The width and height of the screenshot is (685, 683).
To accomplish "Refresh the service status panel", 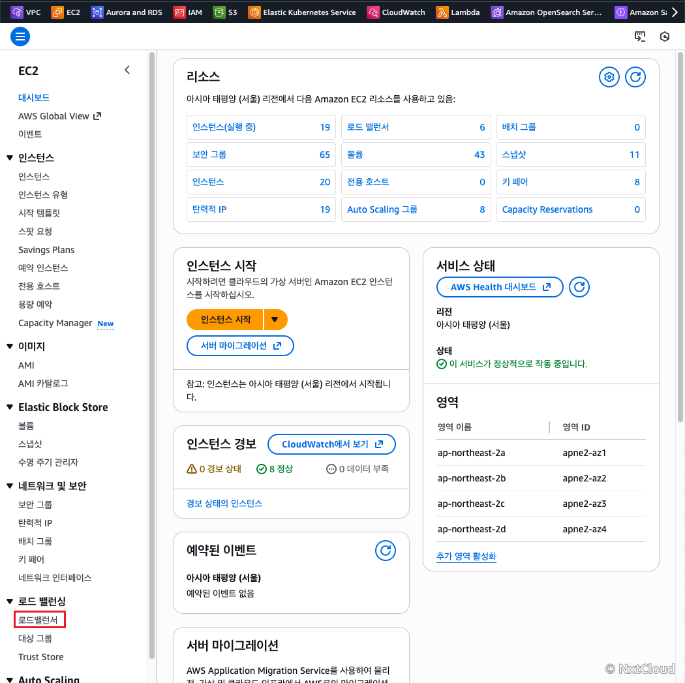I will click(579, 287).
